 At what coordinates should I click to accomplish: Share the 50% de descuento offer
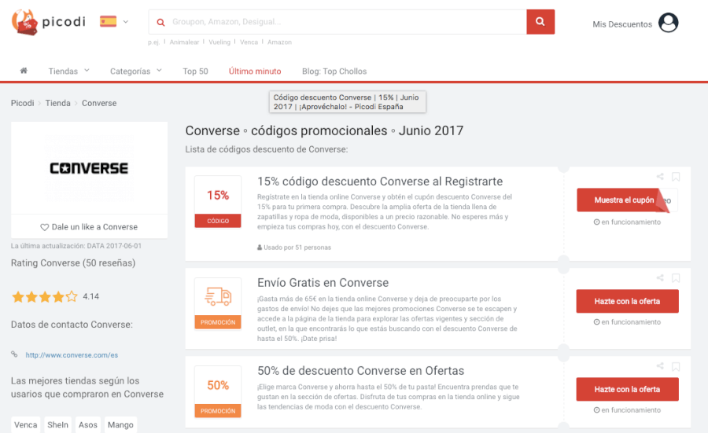tap(660, 366)
